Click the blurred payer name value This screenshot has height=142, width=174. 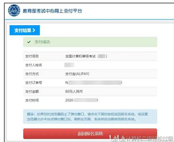coord(69,65)
